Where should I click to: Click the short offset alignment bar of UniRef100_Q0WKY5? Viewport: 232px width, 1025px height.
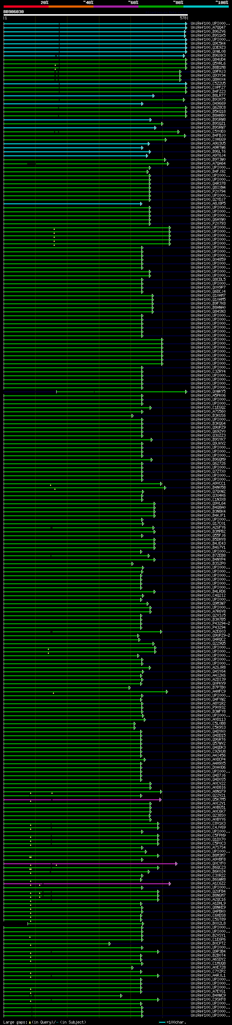click(x=121, y=392)
